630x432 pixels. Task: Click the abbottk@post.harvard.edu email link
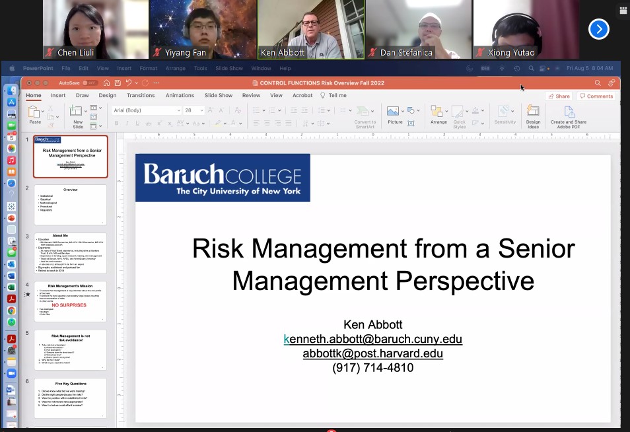pos(373,353)
